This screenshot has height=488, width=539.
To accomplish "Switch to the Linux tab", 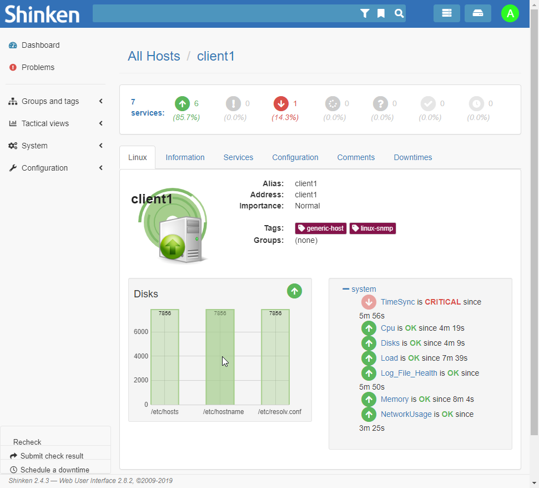I will (138, 158).
